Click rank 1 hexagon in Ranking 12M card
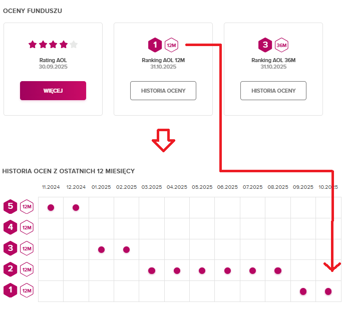The height and width of the screenshot is (309, 347). click(155, 45)
